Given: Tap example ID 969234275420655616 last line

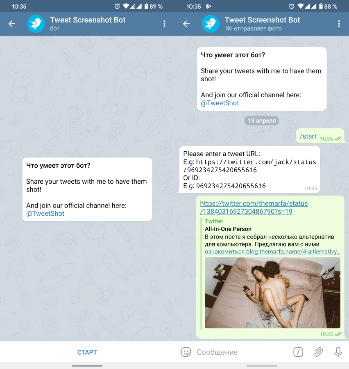Looking at the screenshot, I should pyautogui.click(x=231, y=186).
